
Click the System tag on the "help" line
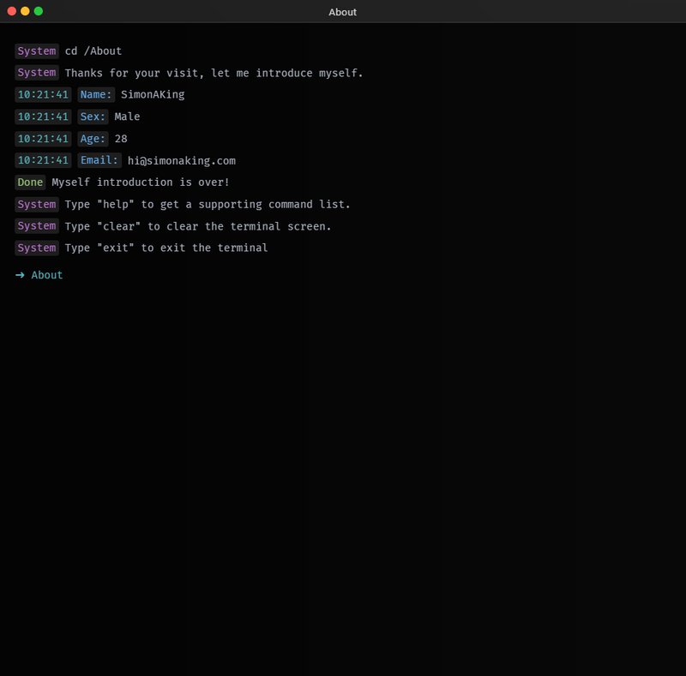click(37, 204)
